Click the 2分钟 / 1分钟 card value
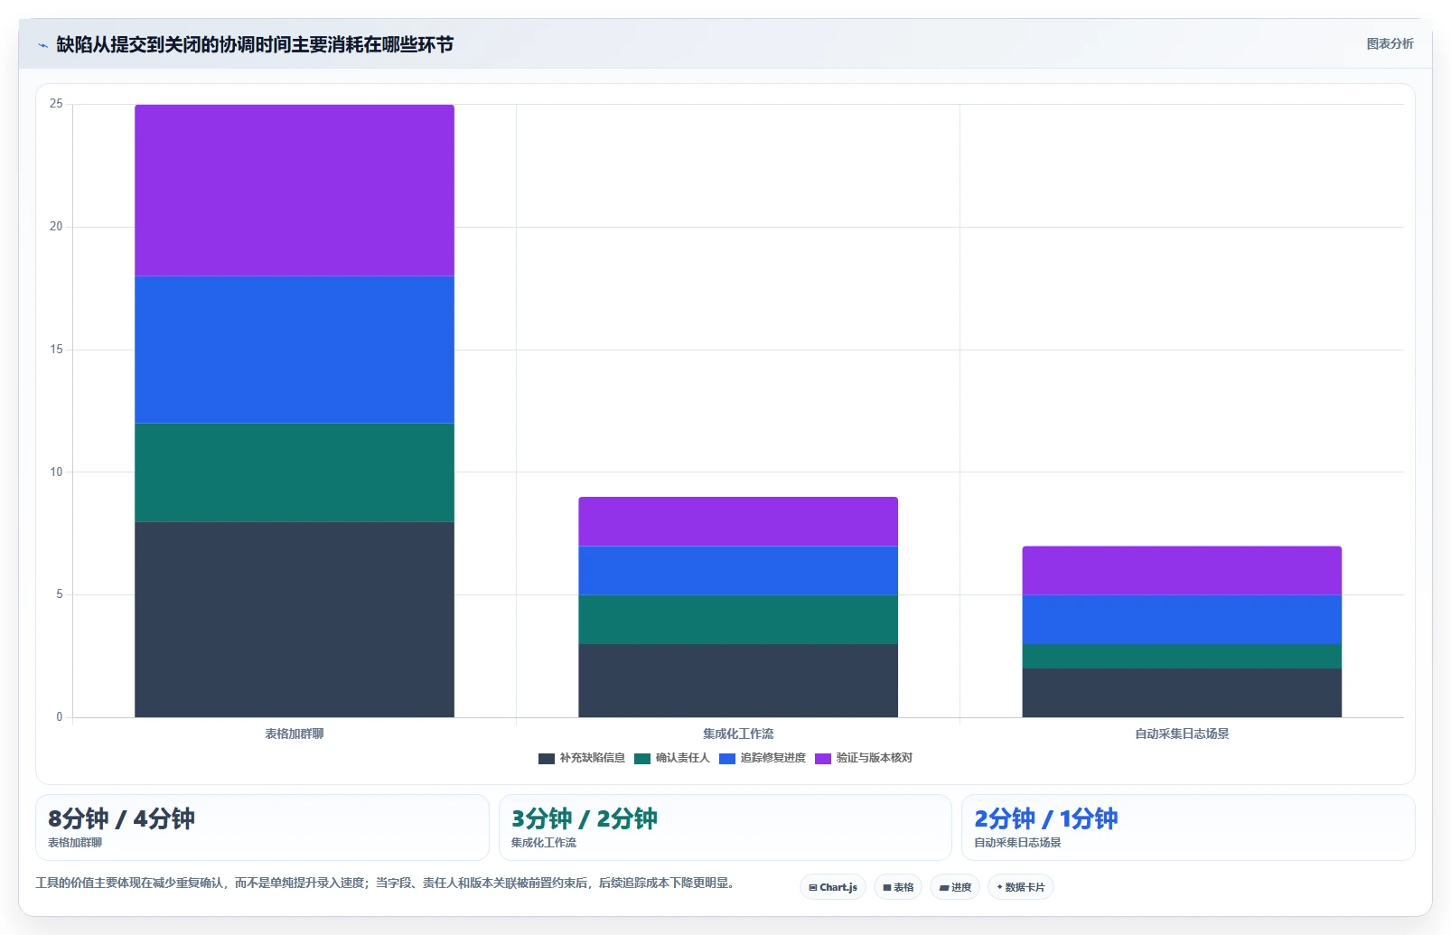 1046,818
